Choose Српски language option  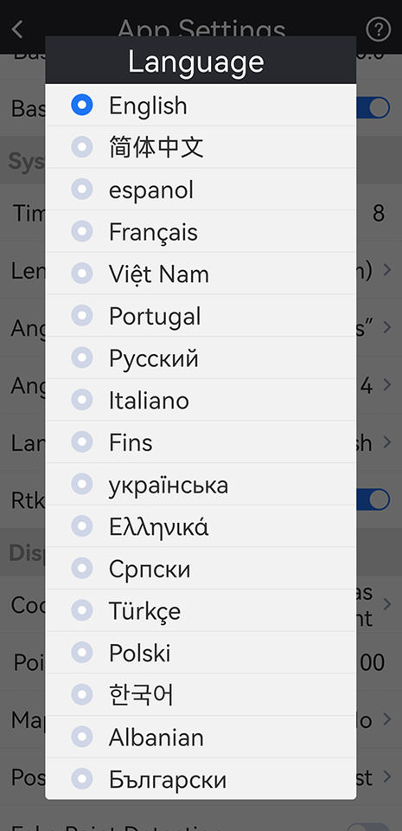[201, 568]
